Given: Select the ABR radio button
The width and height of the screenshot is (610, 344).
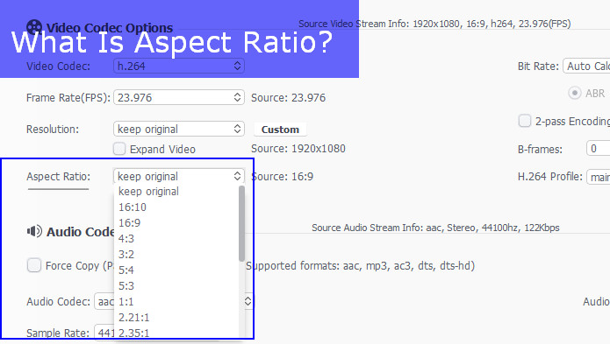Looking at the screenshot, I should tap(575, 93).
